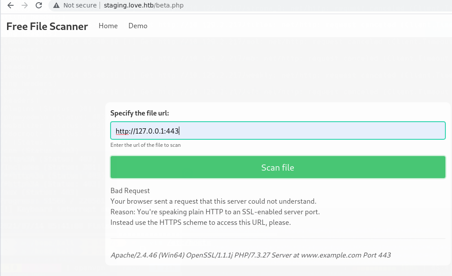Click the Not secure warning triangle icon
The image size is (452, 276).
56,6
